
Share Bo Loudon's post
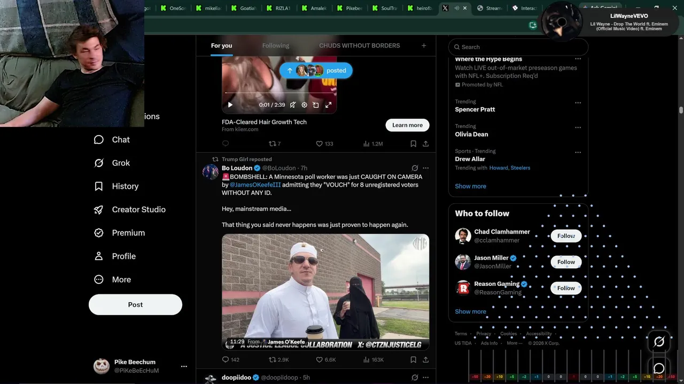(425, 359)
